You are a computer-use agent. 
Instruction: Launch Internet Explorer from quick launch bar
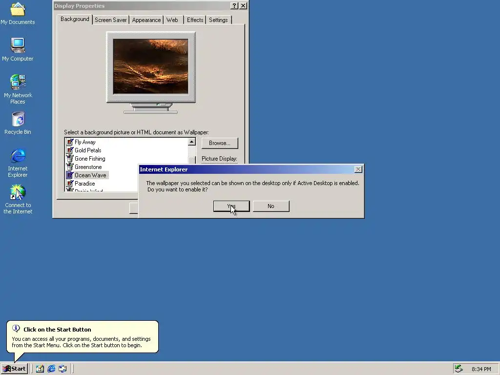point(51,369)
